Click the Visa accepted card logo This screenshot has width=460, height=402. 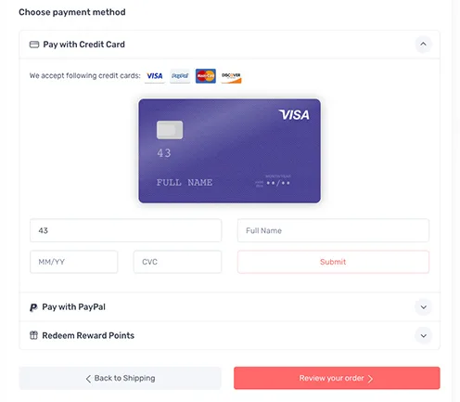(x=155, y=76)
